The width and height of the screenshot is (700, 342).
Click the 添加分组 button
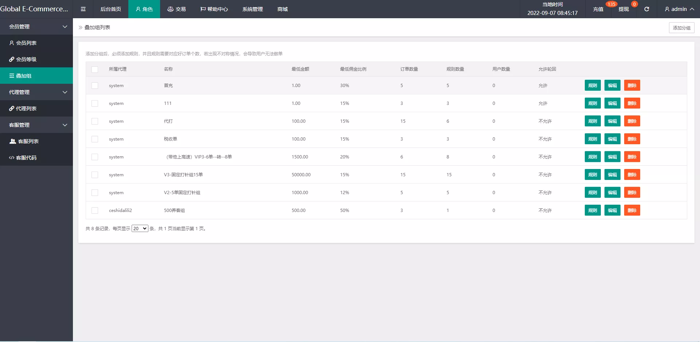[x=681, y=28]
